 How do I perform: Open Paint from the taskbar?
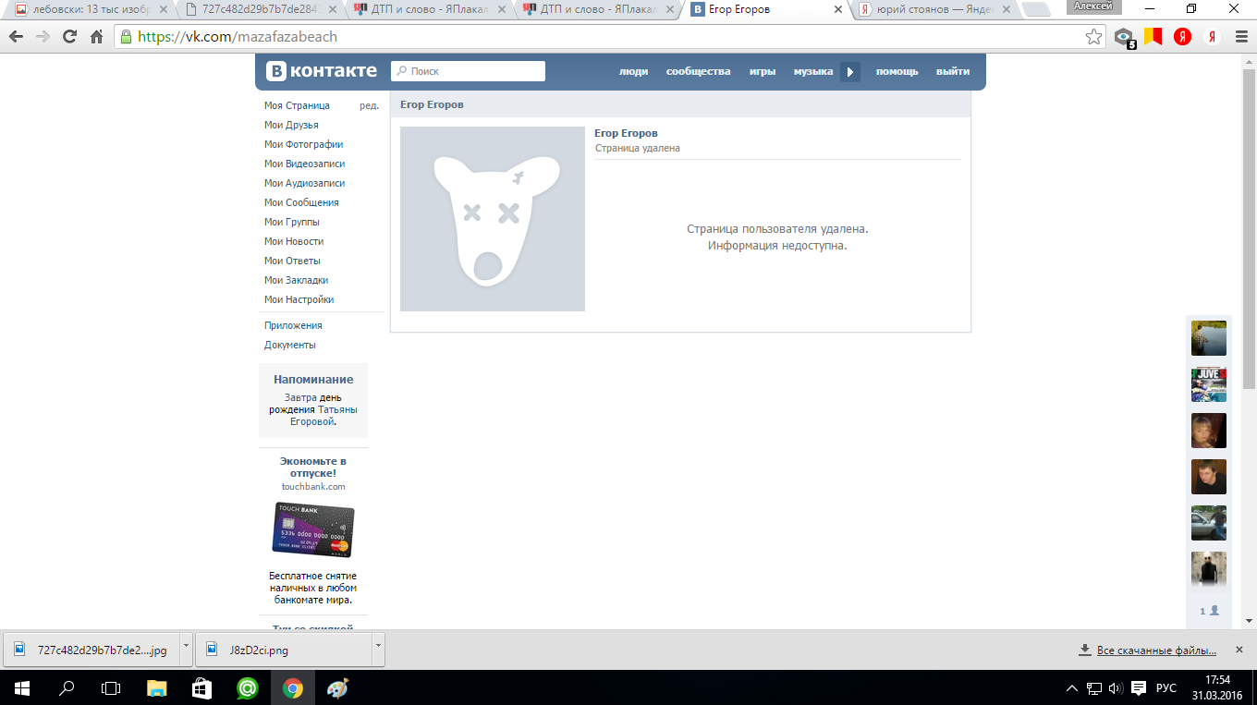tap(337, 687)
